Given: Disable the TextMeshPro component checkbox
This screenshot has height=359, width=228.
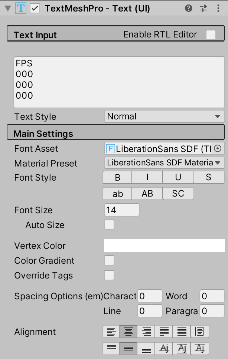Looking at the screenshot, I should coord(35,9).
